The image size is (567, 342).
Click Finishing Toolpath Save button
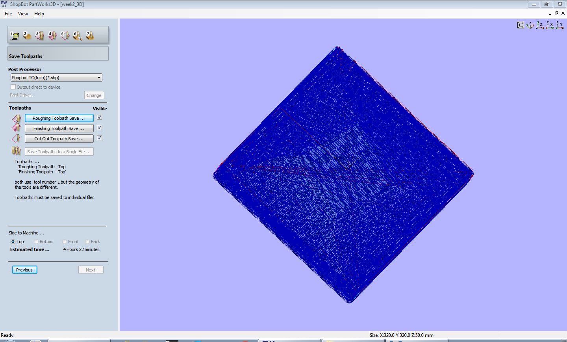[59, 128]
